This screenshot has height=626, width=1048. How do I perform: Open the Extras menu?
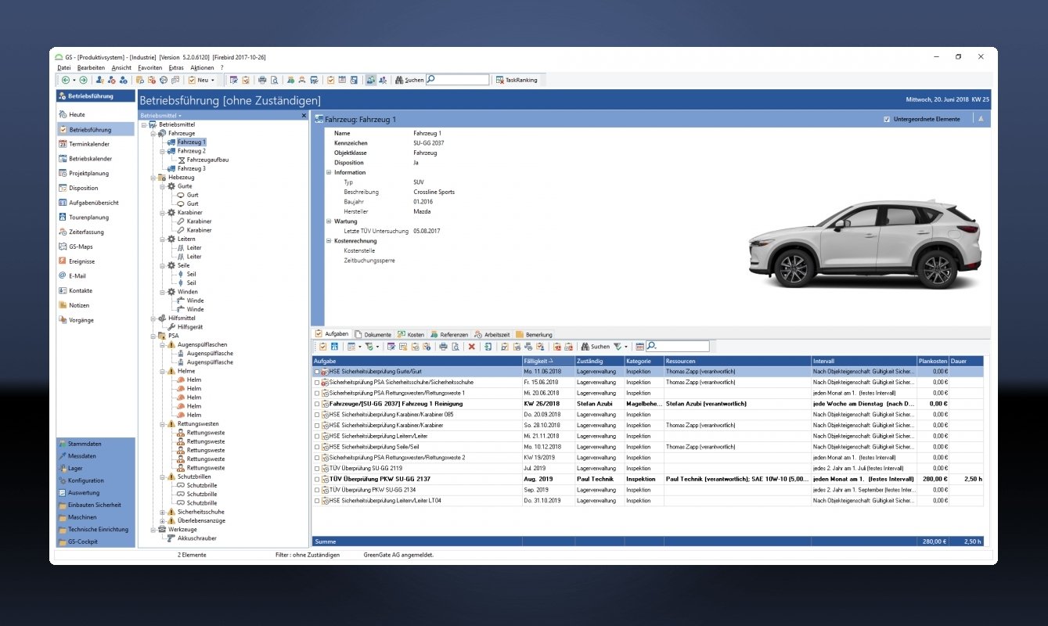point(176,68)
